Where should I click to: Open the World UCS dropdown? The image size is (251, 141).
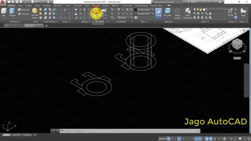coord(125,18)
